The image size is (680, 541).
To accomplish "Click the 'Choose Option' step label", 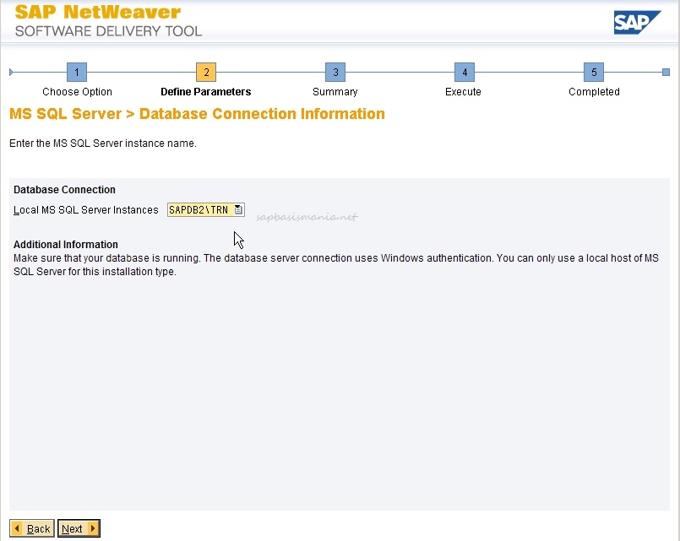I will pos(77,92).
